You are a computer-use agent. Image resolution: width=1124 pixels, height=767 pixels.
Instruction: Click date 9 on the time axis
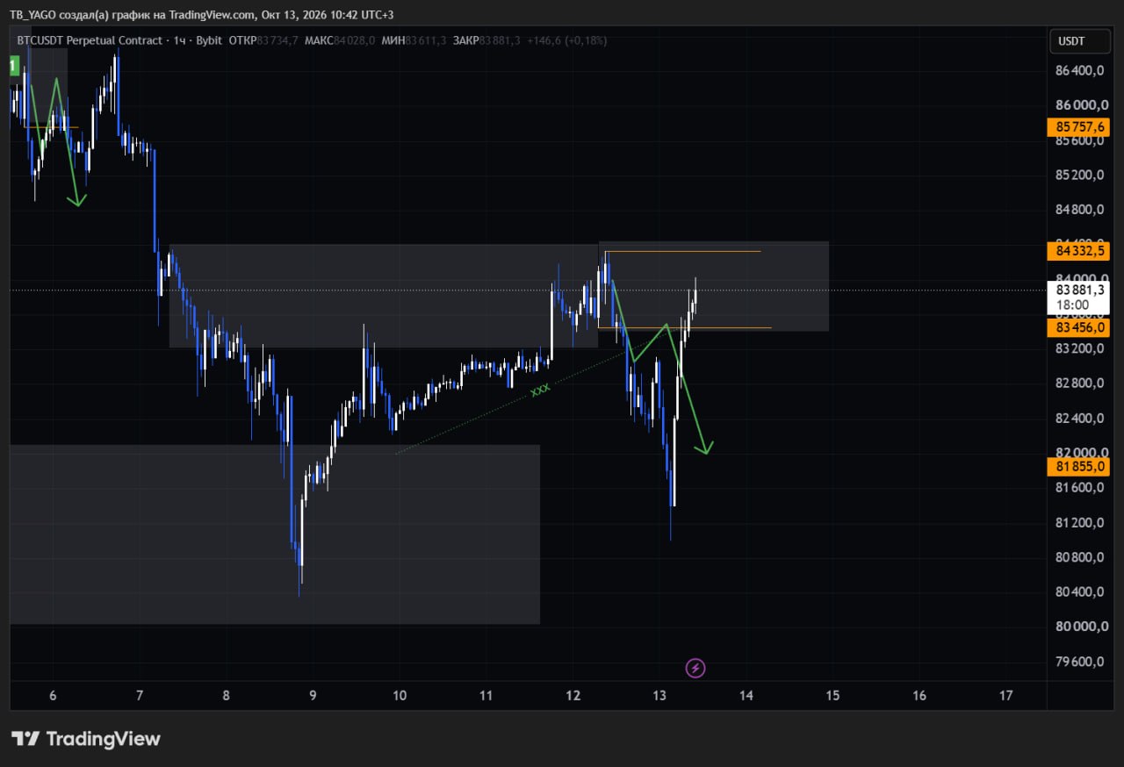tap(313, 696)
